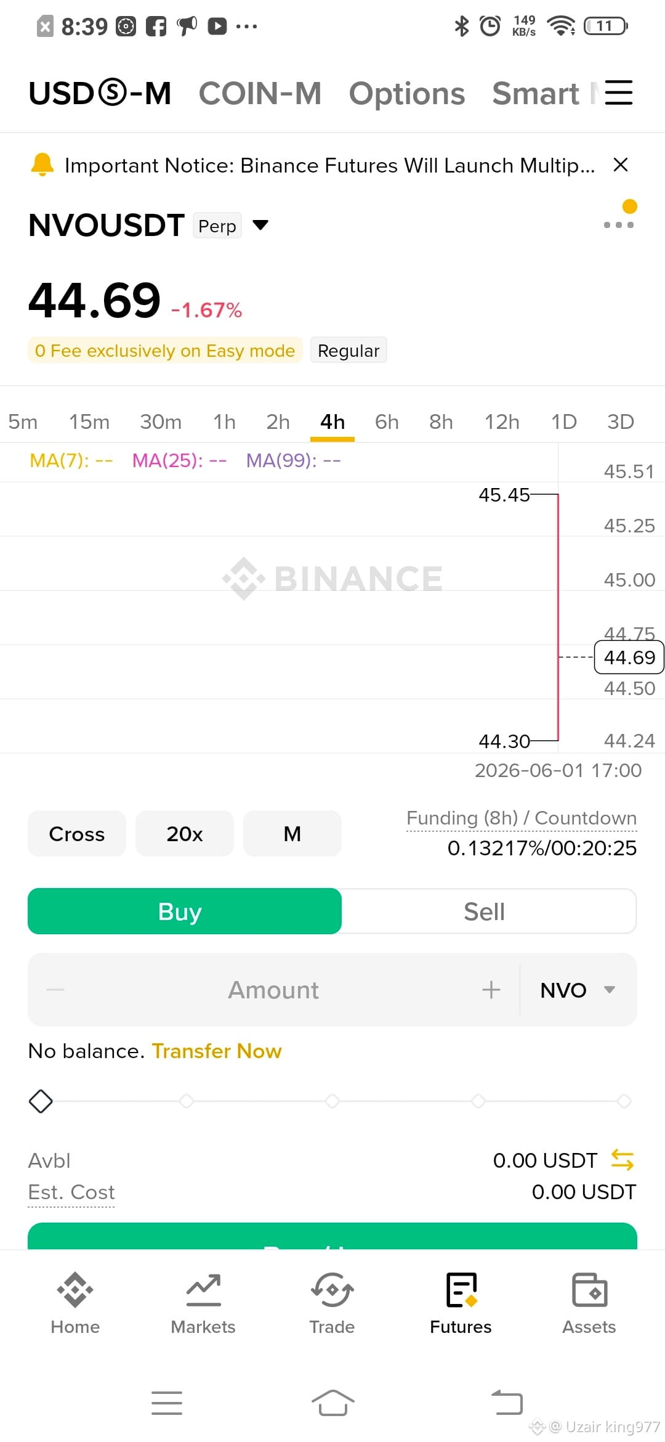Screen dimensions: 665x1442
Task: Tap the yellow notice bell icon
Action: coord(42,165)
